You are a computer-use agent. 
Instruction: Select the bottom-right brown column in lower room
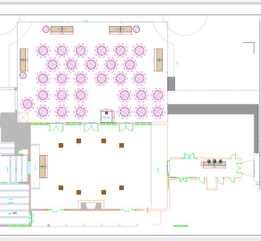121,188
